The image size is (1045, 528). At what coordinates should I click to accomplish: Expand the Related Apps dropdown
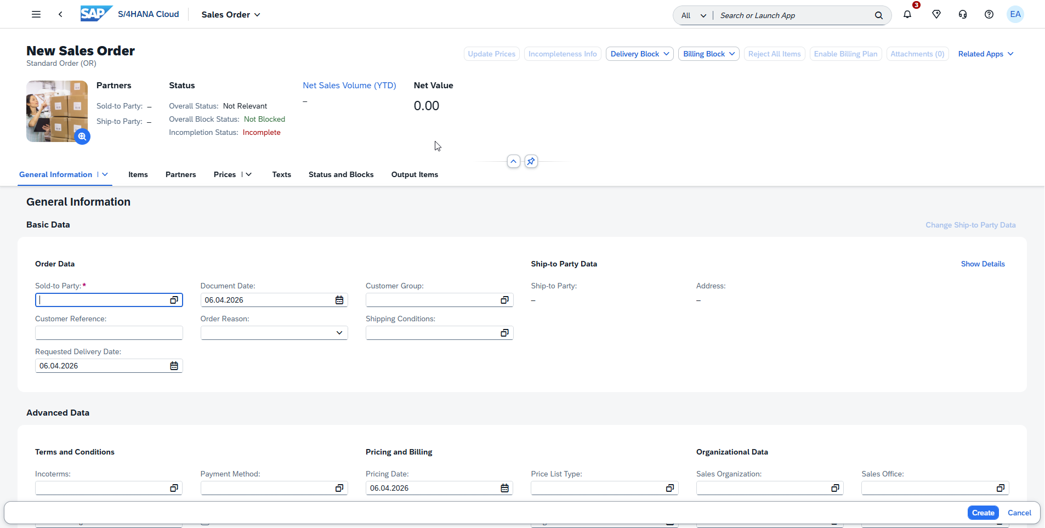(x=985, y=54)
